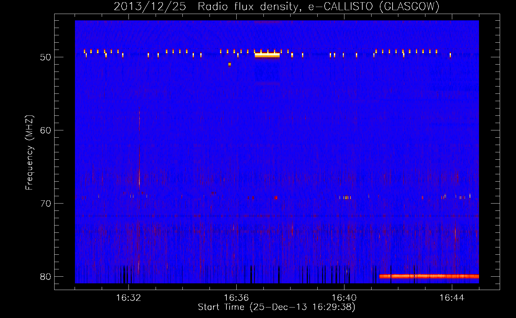
Task: Click the '80' frequency tick label
Action: tap(46, 277)
